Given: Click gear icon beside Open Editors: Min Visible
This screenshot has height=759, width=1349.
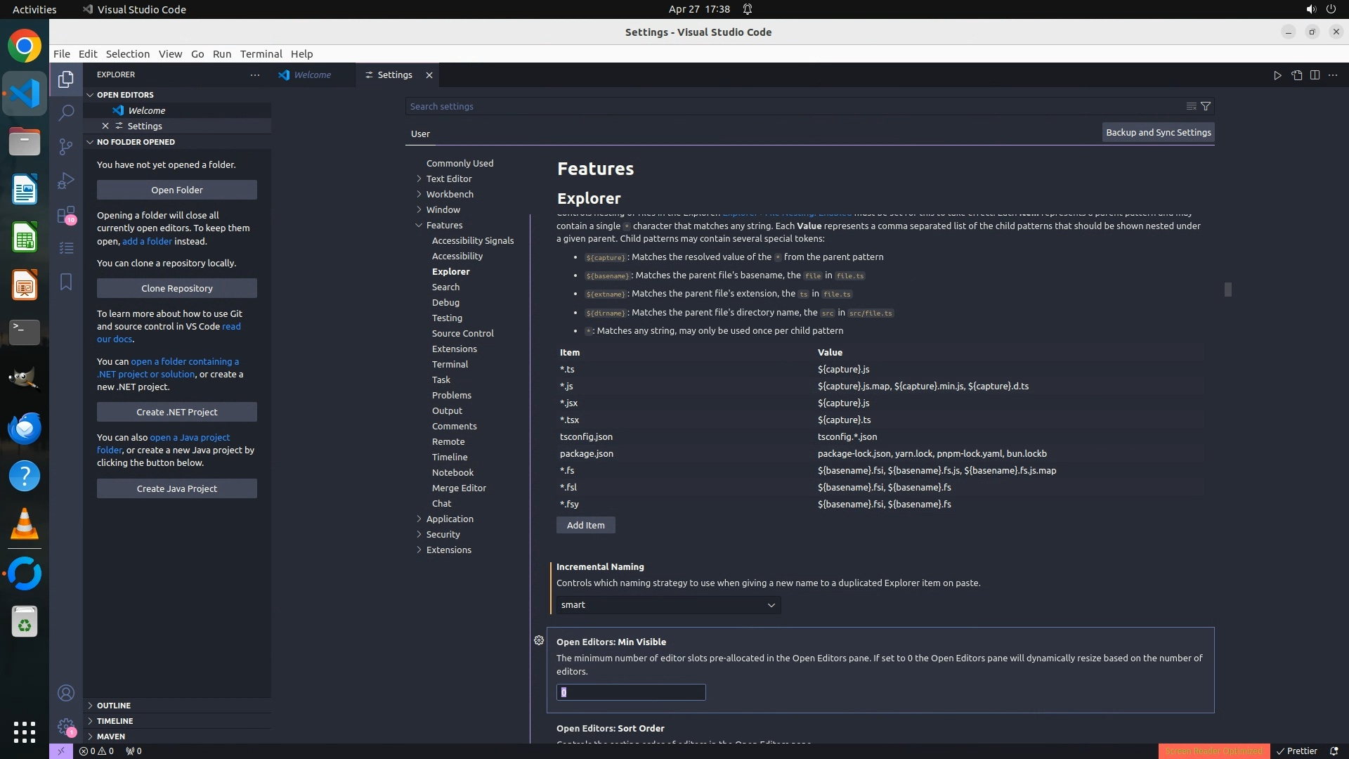Looking at the screenshot, I should pos(539,640).
